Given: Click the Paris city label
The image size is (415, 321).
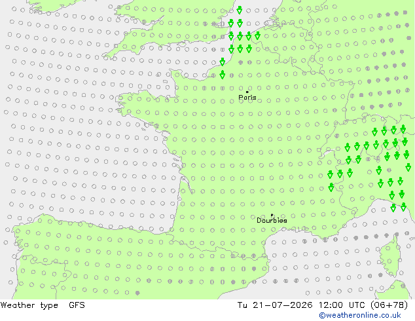Looking at the screenshot, I should tap(247, 98).
